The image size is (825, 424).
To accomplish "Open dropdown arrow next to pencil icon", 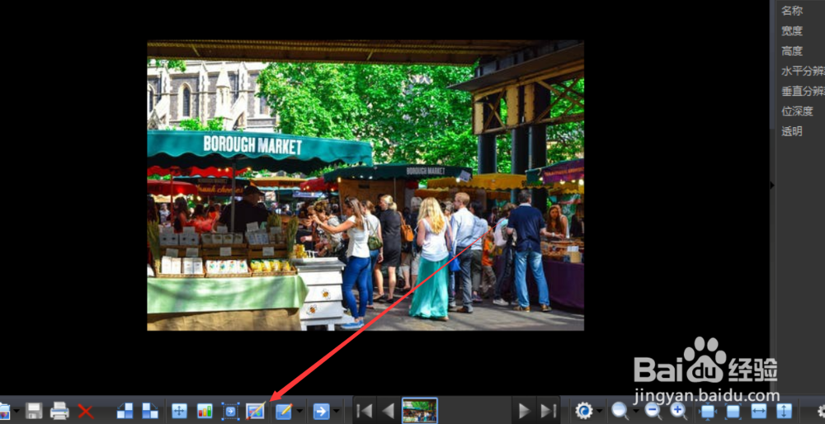I will pyautogui.click(x=300, y=411).
